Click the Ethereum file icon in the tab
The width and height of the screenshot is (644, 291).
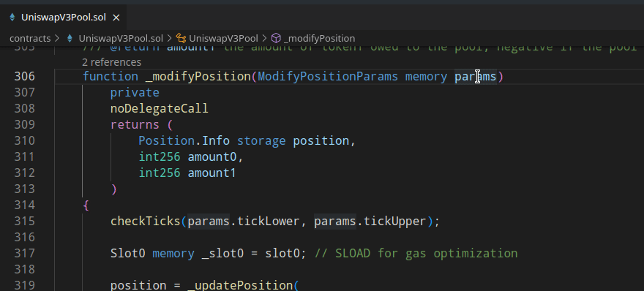click(x=12, y=18)
